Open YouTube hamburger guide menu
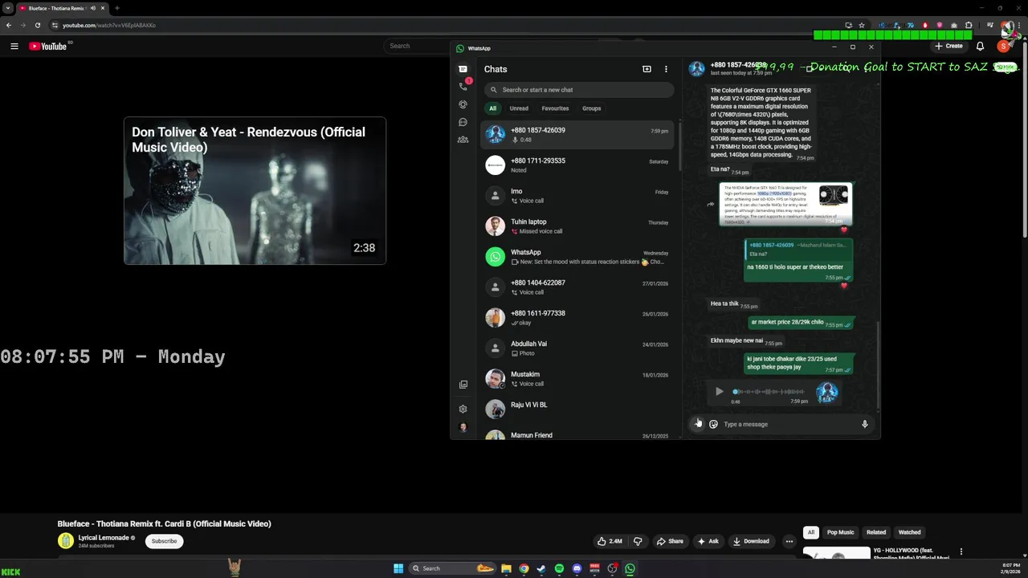The image size is (1028, 578). pos(14,46)
